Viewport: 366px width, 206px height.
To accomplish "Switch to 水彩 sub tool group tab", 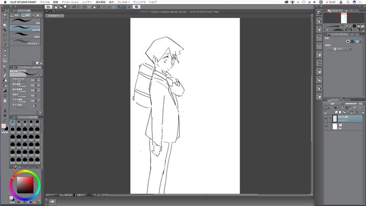I will pyautogui.click(x=15, y=15).
